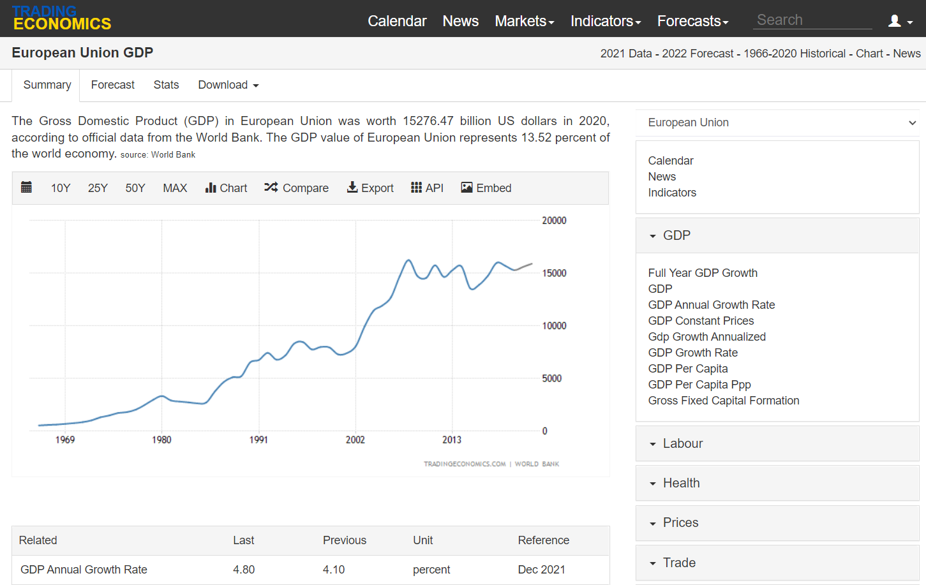Set chart range to MAX
This screenshot has height=585, width=926.
pyautogui.click(x=175, y=188)
